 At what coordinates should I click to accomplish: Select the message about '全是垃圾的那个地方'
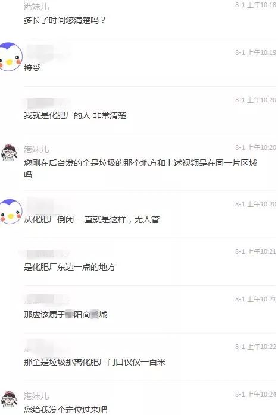tap(140, 169)
